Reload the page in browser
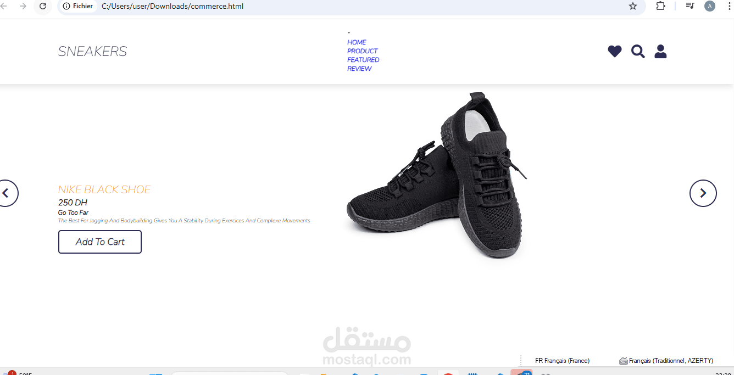Image resolution: width=734 pixels, height=375 pixels. pos(43,6)
